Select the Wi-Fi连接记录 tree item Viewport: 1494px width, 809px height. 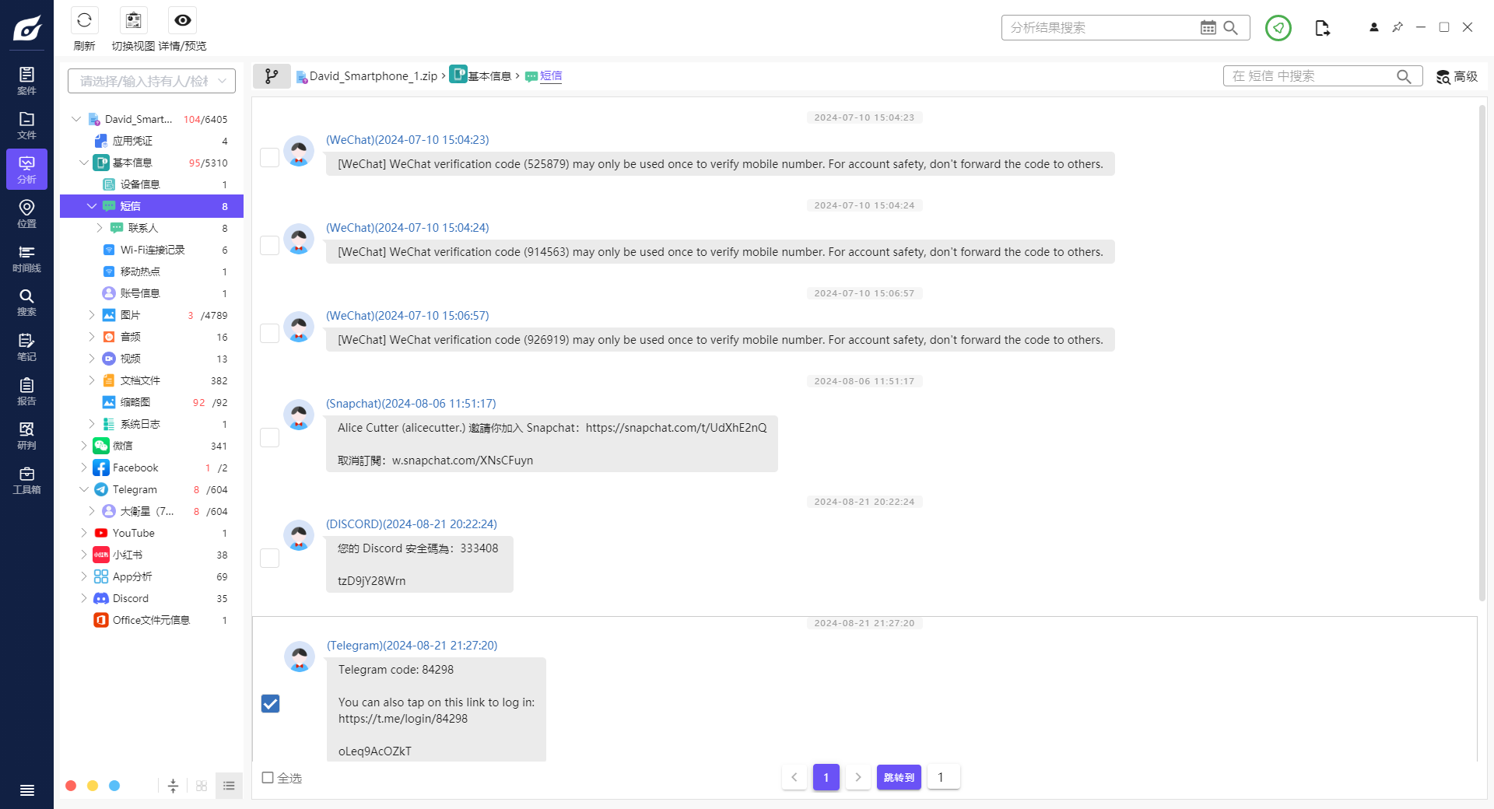tap(153, 250)
